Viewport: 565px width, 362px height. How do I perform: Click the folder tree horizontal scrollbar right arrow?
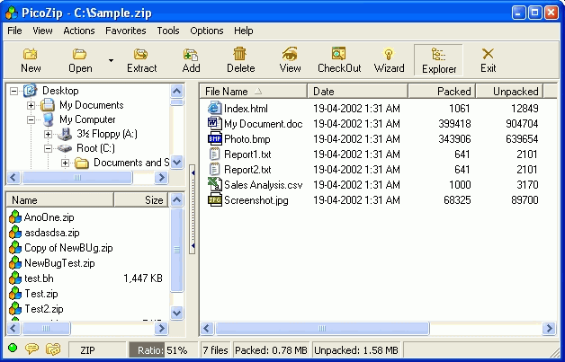pyautogui.click(x=162, y=177)
